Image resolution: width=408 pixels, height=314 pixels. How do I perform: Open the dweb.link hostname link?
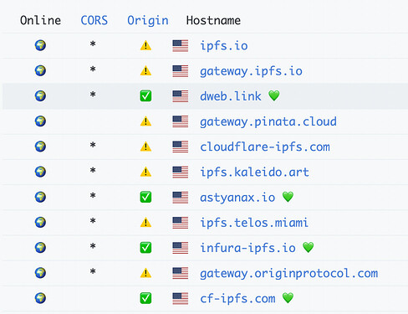pos(231,96)
